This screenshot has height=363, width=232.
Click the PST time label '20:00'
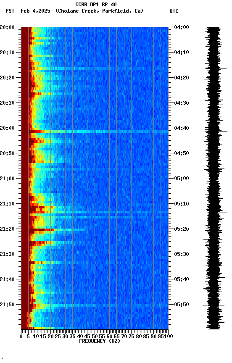[7, 27]
